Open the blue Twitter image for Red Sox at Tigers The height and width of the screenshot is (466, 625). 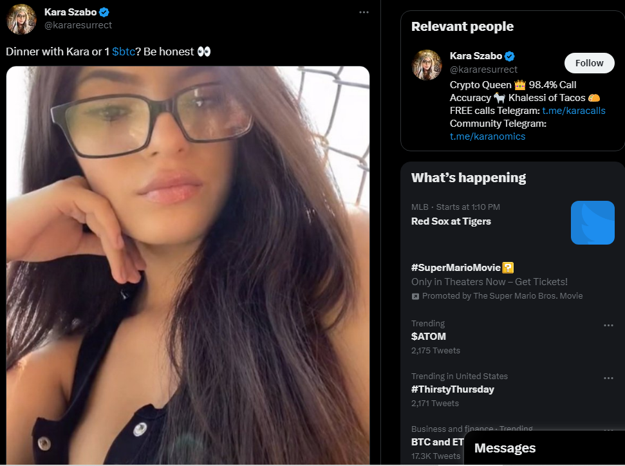tap(592, 223)
